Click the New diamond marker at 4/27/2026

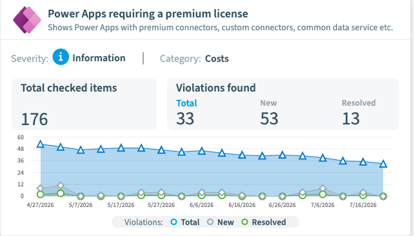(x=41, y=188)
